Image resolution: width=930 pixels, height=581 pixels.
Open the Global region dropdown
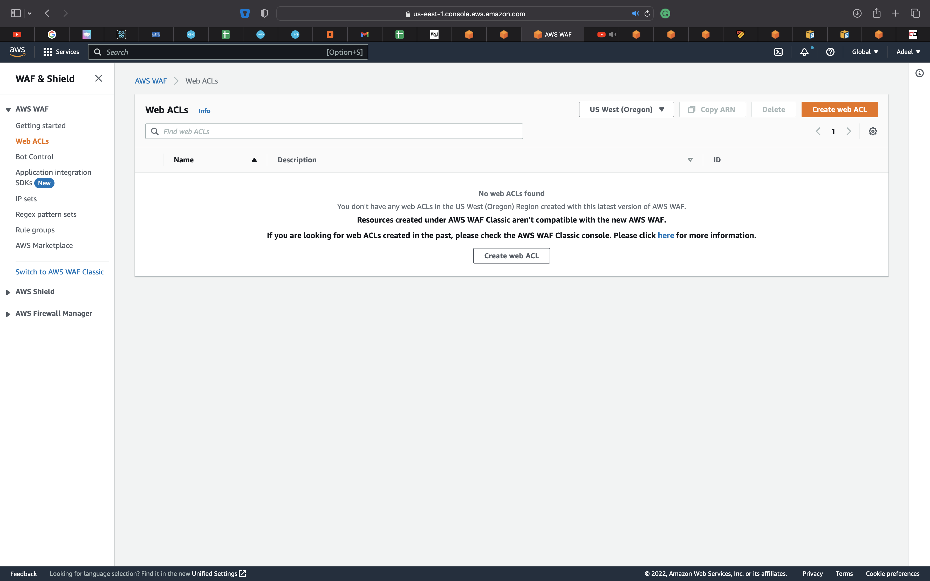pyautogui.click(x=865, y=52)
